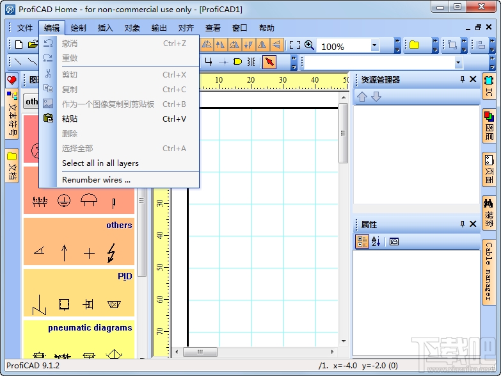Open the wide empty combo box dropdown
This screenshot has width=501, height=376.
tap(458, 62)
